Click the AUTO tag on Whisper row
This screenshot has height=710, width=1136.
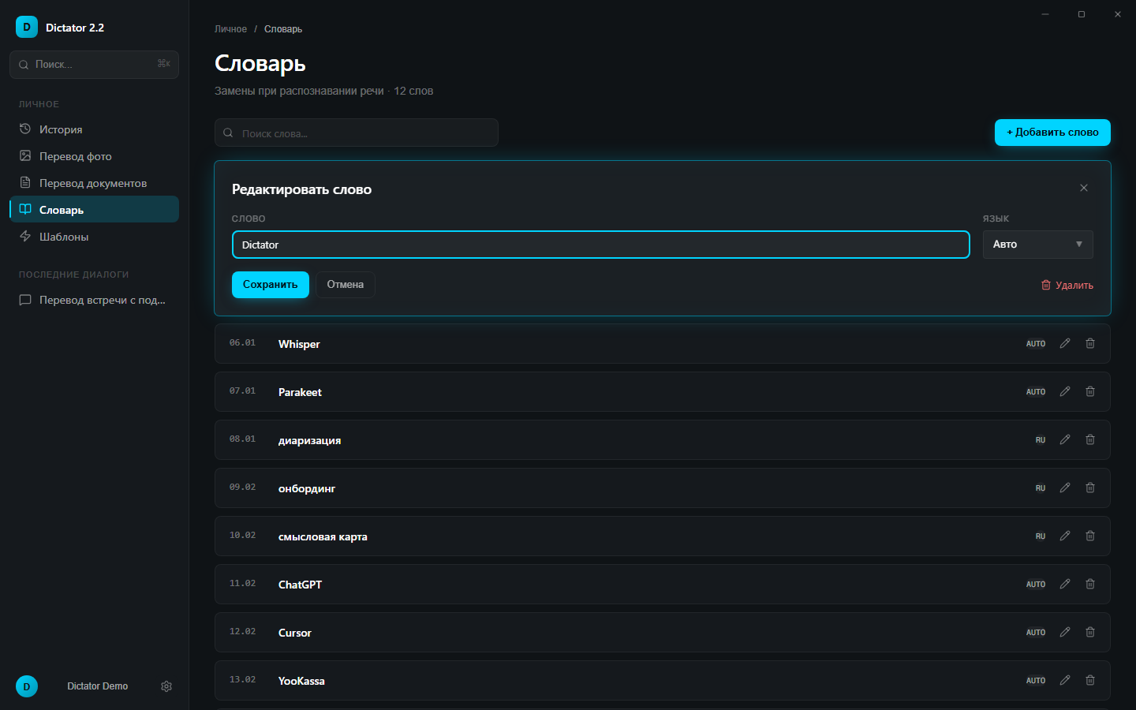(1036, 344)
